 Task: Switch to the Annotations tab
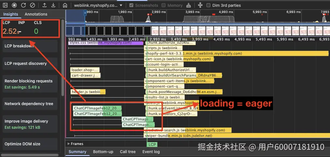(36, 14)
